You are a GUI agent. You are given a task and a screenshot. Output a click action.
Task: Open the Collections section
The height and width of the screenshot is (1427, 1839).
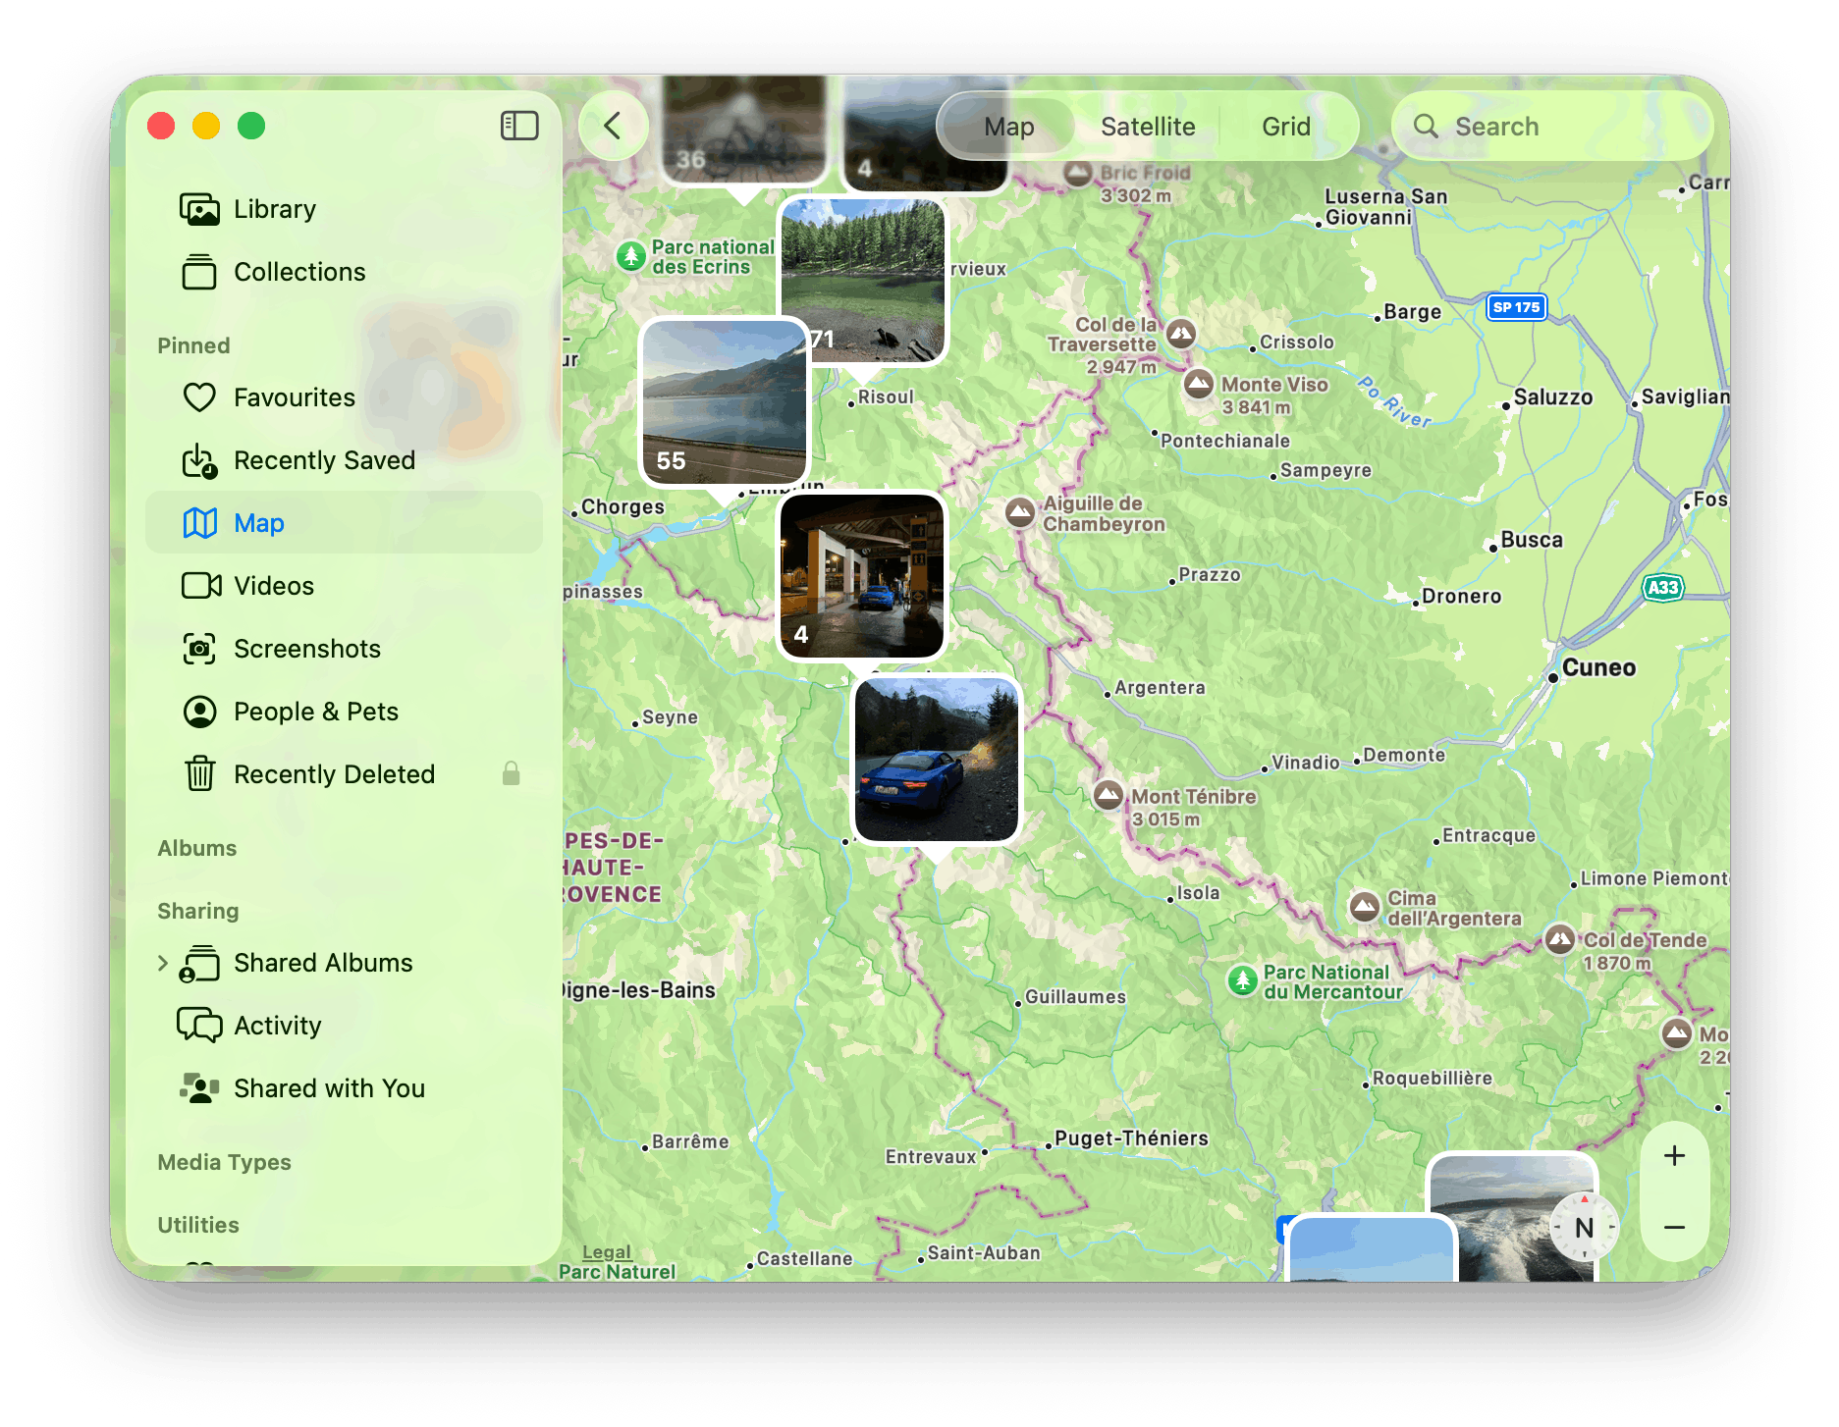[x=298, y=272]
